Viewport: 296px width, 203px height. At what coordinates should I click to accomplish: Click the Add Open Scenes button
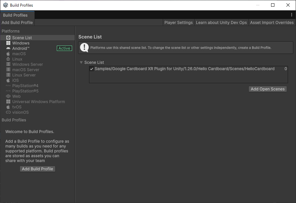[267, 89]
